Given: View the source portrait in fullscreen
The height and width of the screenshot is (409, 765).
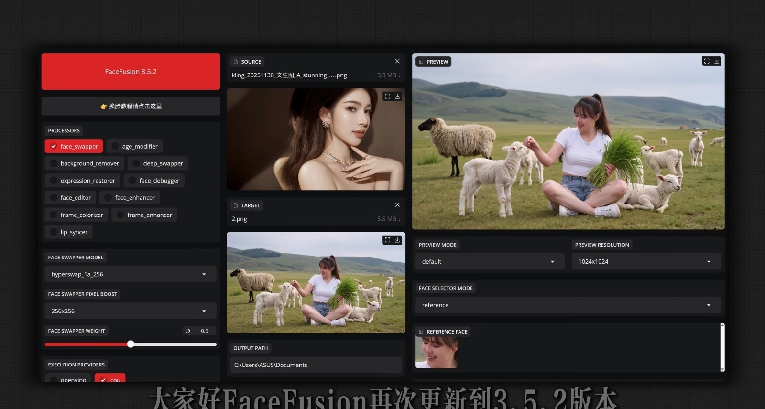Looking at the screenshot, I should (387, 96).
